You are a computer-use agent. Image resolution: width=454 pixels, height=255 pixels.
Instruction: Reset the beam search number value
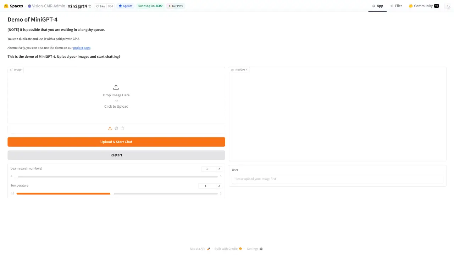219,169
